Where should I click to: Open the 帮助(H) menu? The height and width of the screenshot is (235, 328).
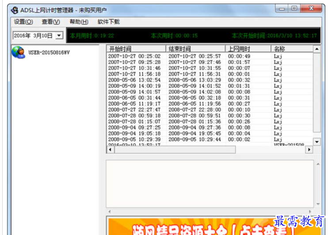[x=79, y=22]
